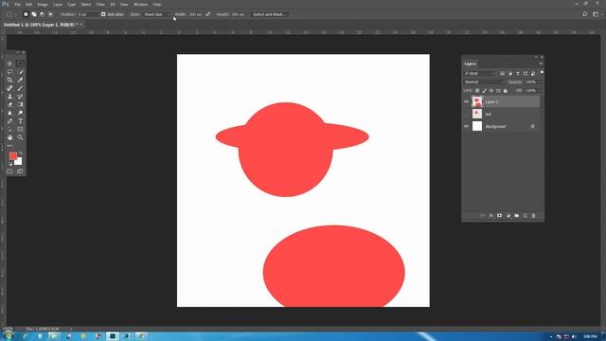606x341 pixels.
Task: Open the layer Kind filter dropdown
Action: pyautogui.click(x=479, y=73)
